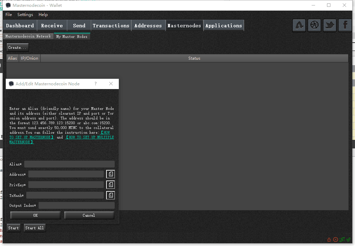
Task: Click the OK button in the dialog
Action: pyautogui.click(x=35, y=215)
